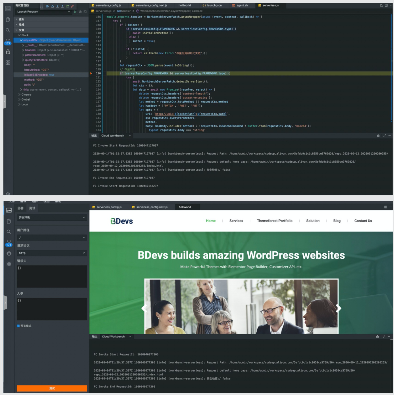Screen dimensions: 394x395
Task: Open Extensions grid icon in bottom window sidebar
Action: [9, 264]
